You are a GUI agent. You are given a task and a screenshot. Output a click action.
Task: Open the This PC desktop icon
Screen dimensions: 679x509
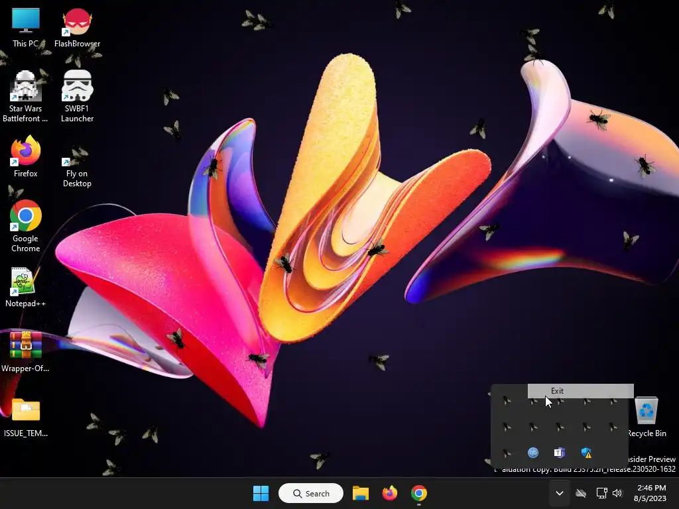[26, 28]
